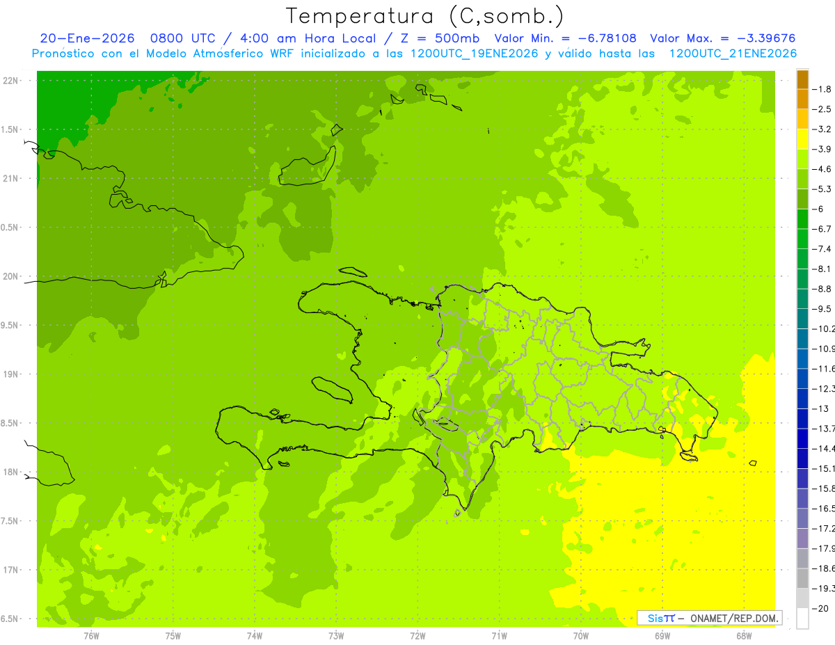Click the "70W" longitude label
Image resolution: width=835 pixels, height=645 pixels.
580,635
